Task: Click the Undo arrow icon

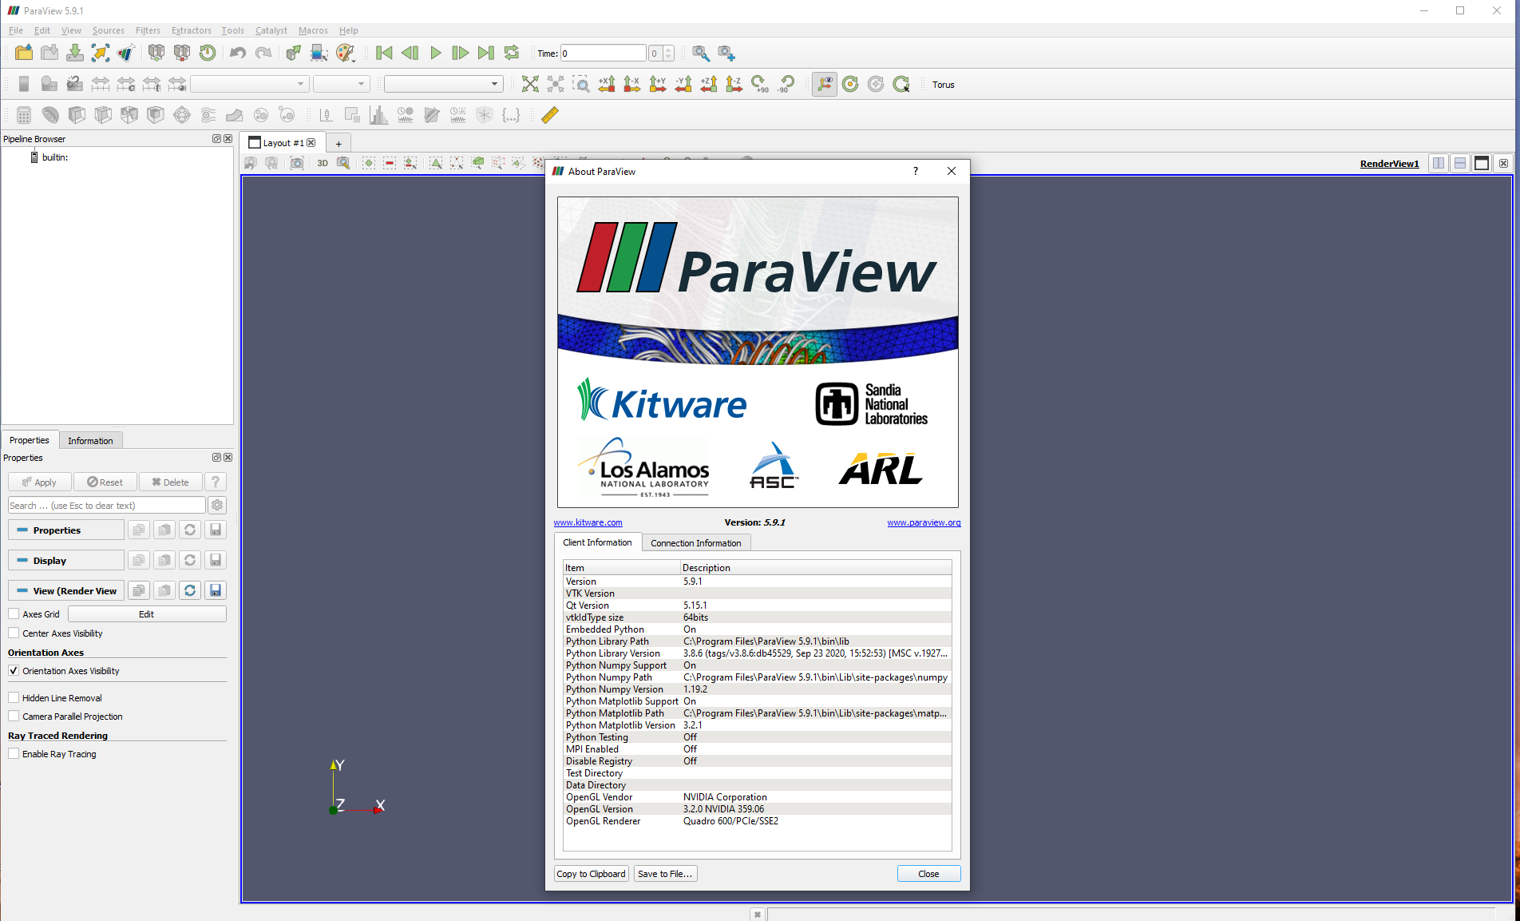Action: 238,53
